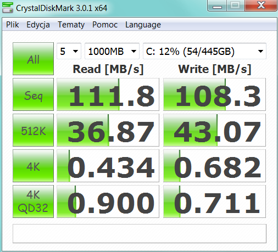This screenshot has height=252, width=278.
Task: Open the Language menu
Action: coord(143,25)
